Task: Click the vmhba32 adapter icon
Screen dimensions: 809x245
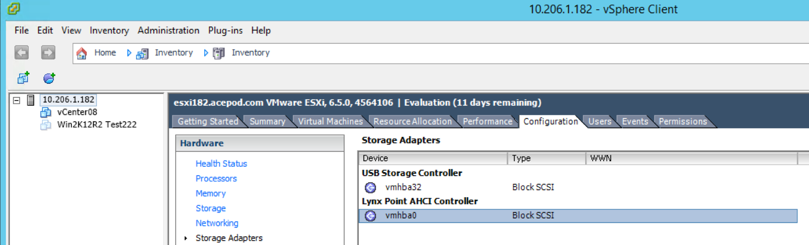Action: 371,187
